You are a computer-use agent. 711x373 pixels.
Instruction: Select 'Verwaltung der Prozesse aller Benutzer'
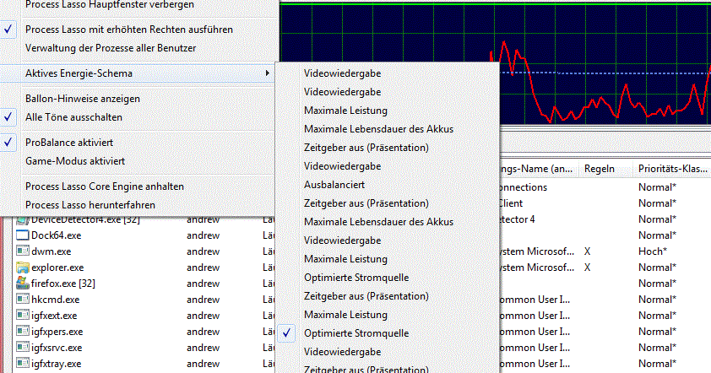click(x=138, y=48)
